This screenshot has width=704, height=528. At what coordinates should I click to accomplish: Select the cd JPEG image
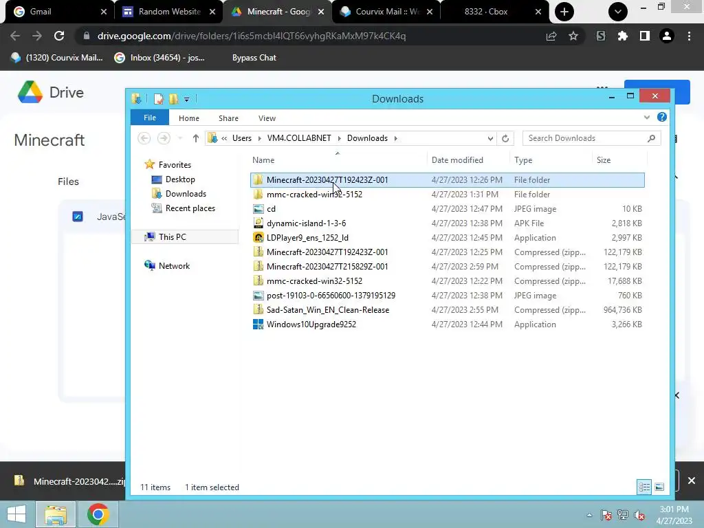coord(447,209)
